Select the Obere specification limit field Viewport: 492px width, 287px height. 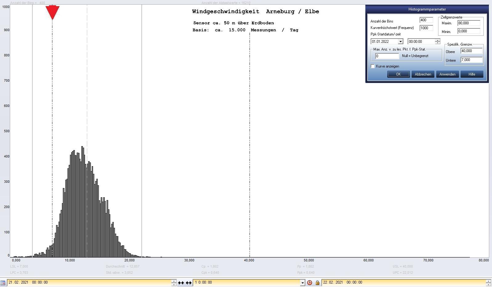coord(471,51)
